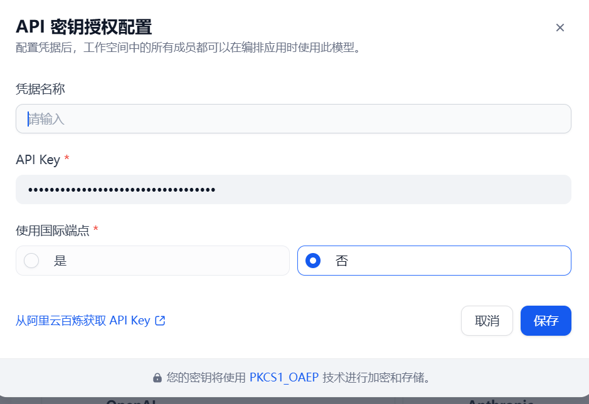Click the 您的密钥将使用 footer text
This screenshot has width=589, height=404.
coord(206,377)
